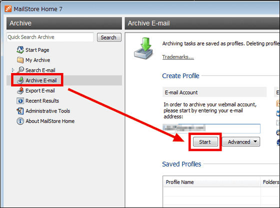
Task: Click the Search E-mail magnifier icon
Action: [x=20, y=70]
